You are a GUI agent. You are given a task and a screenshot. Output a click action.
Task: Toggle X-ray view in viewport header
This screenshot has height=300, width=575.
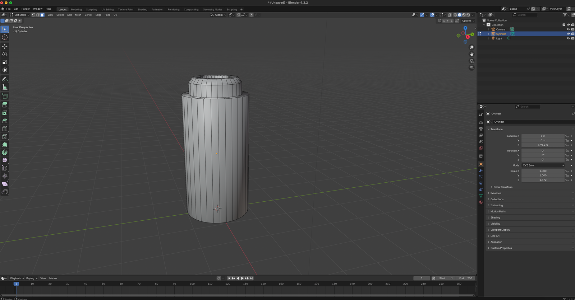pyautogui.click(x=450, y=15)
